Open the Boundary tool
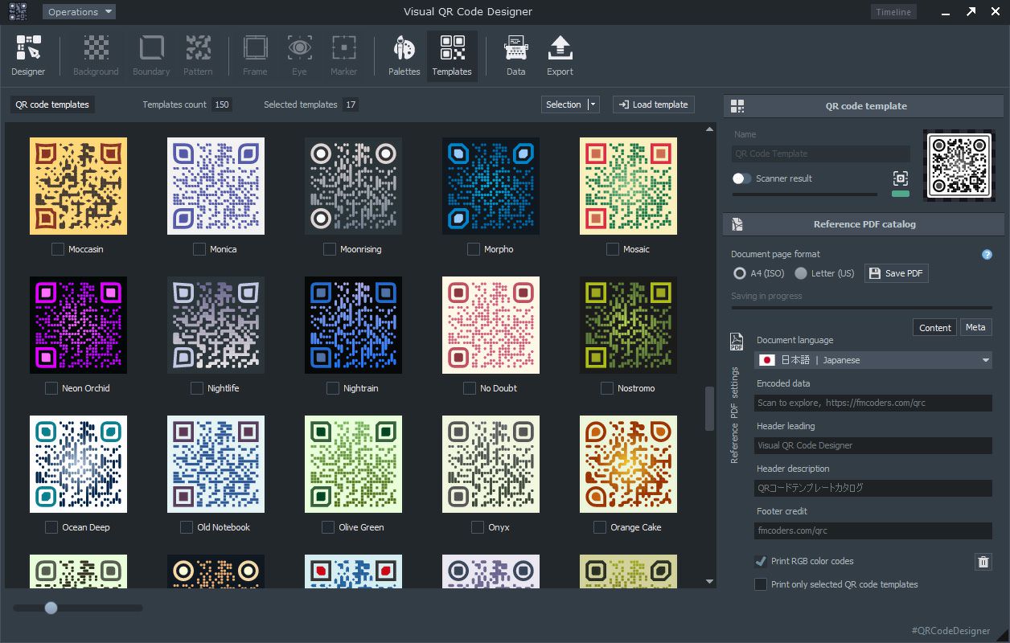The image size is (1010, 643). pos(151,55)
